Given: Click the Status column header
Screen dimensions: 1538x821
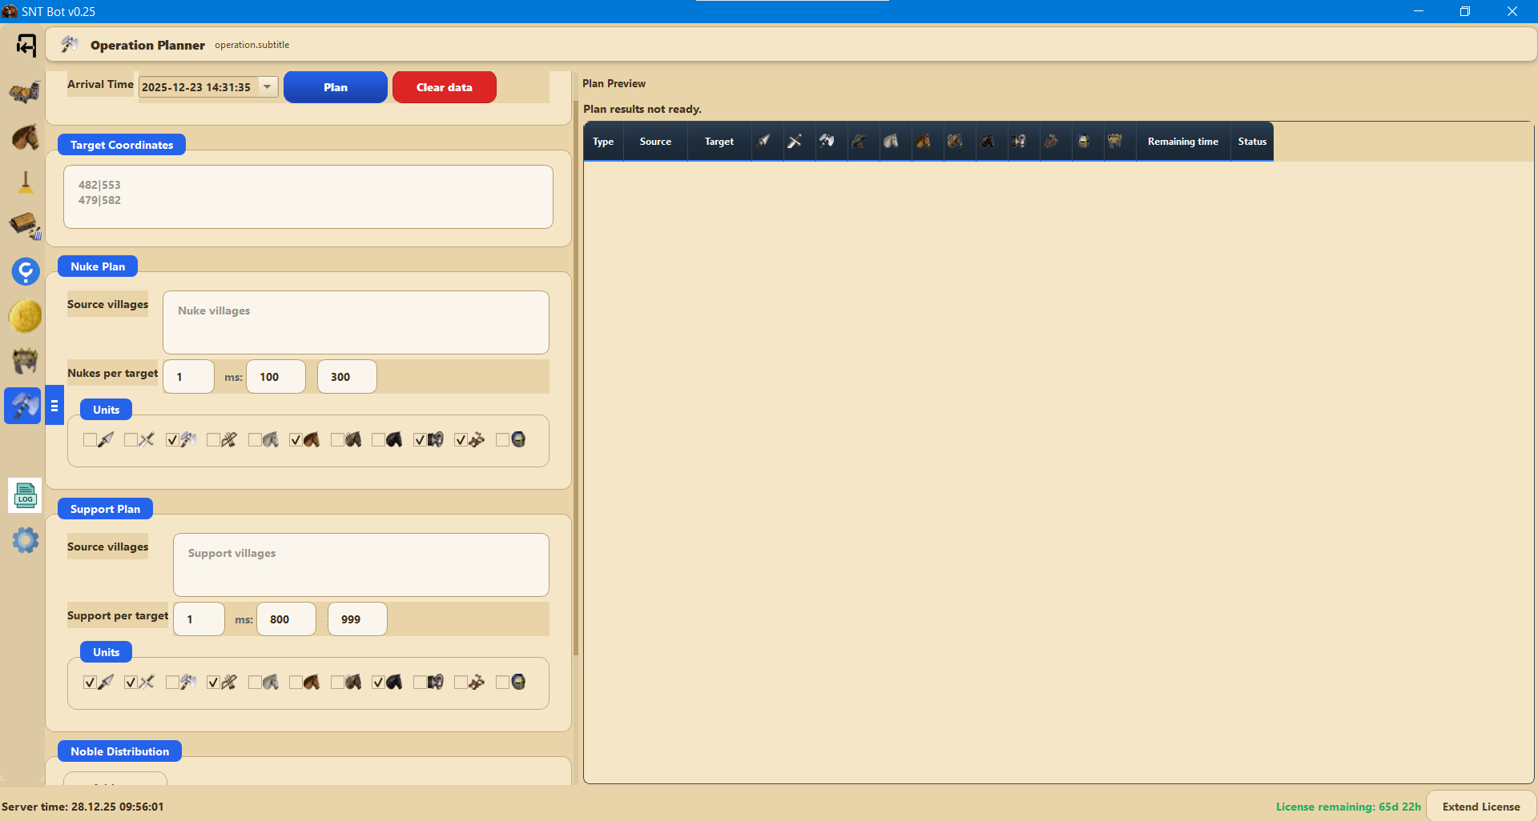Looking at the screenshot, I should pyautogui.click(x=1252, y=142).
